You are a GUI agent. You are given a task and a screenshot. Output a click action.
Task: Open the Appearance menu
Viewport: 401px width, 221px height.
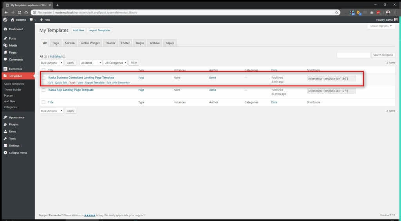(16, 117)
